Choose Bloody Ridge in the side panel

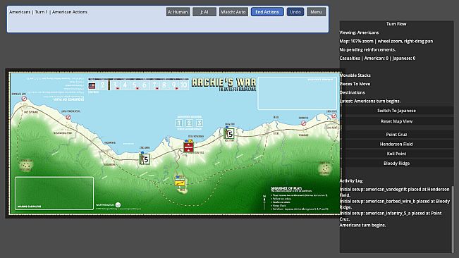pos(396,164)
